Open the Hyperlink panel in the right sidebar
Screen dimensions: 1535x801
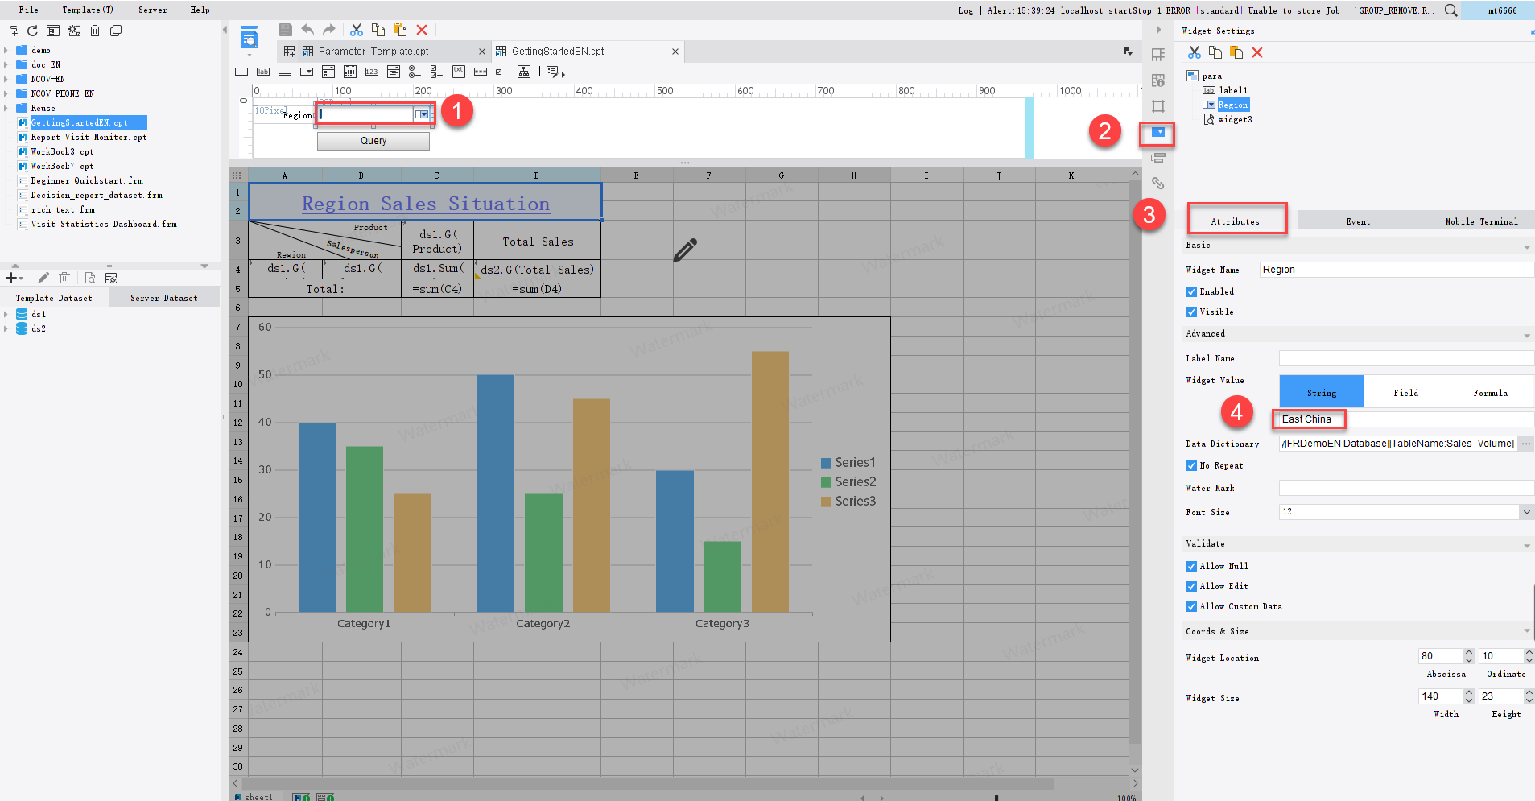(x=1159, y=184)
